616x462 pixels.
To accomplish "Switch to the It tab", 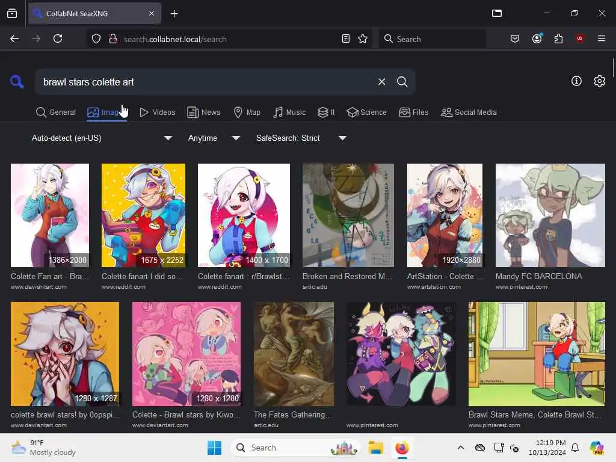I will click(x=326, y=112).
